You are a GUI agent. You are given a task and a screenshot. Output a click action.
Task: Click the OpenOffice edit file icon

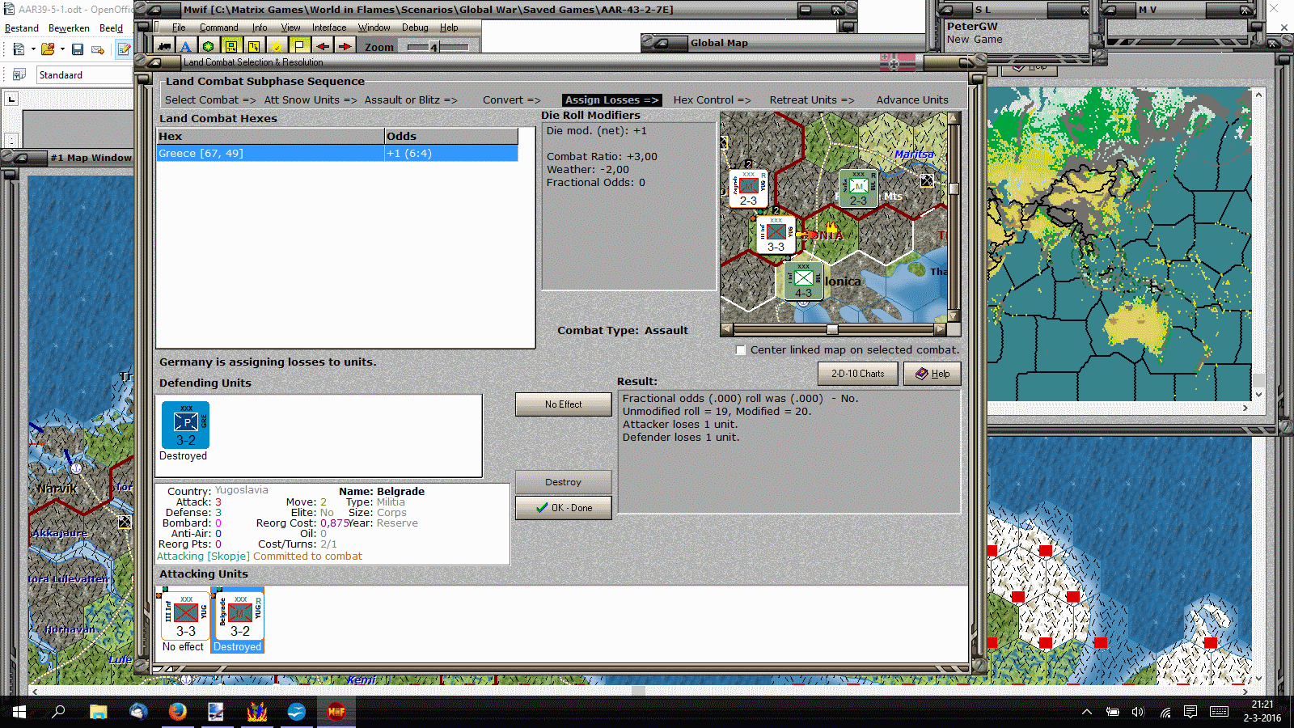(124, 49)
